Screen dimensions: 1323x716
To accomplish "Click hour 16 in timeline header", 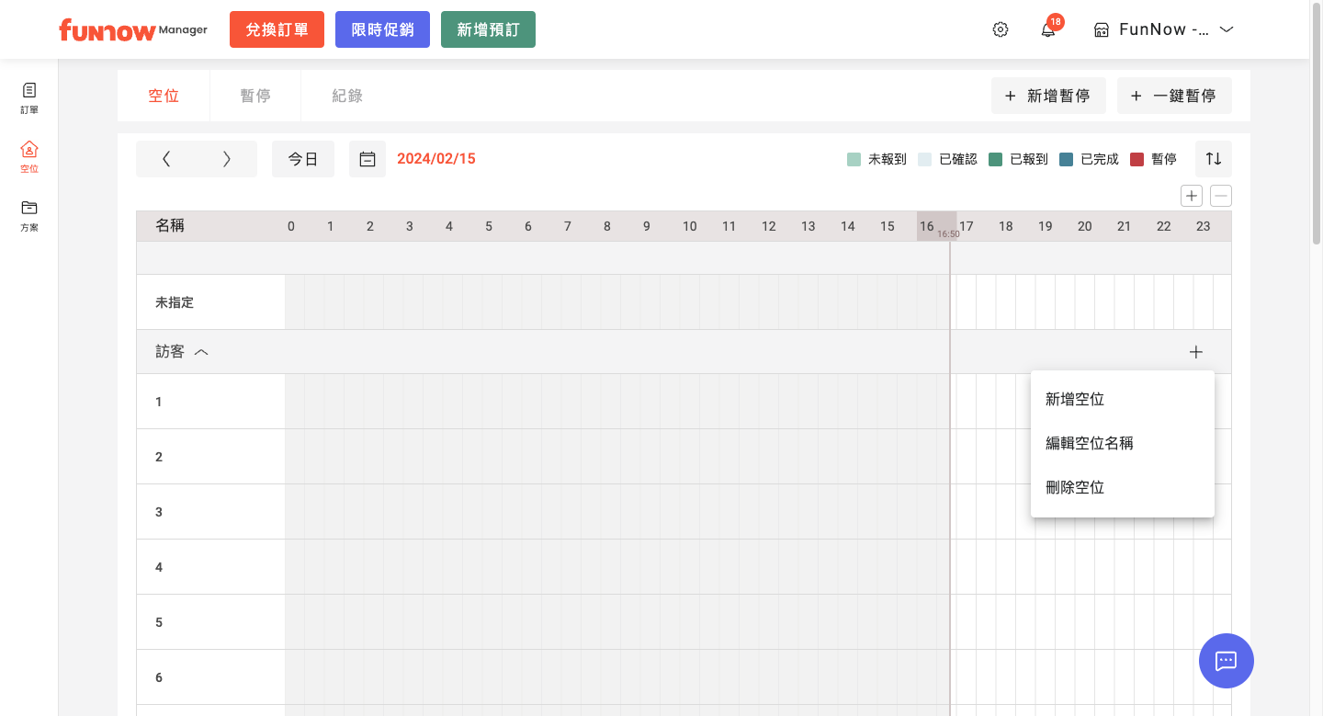I will coord(927,226).
